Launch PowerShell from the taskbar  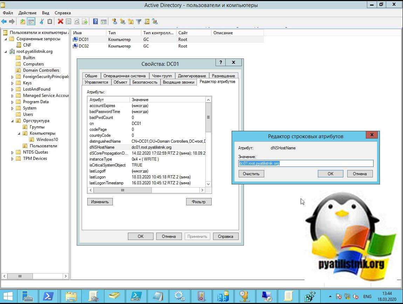pyautogui.click(x=48, y=296)
